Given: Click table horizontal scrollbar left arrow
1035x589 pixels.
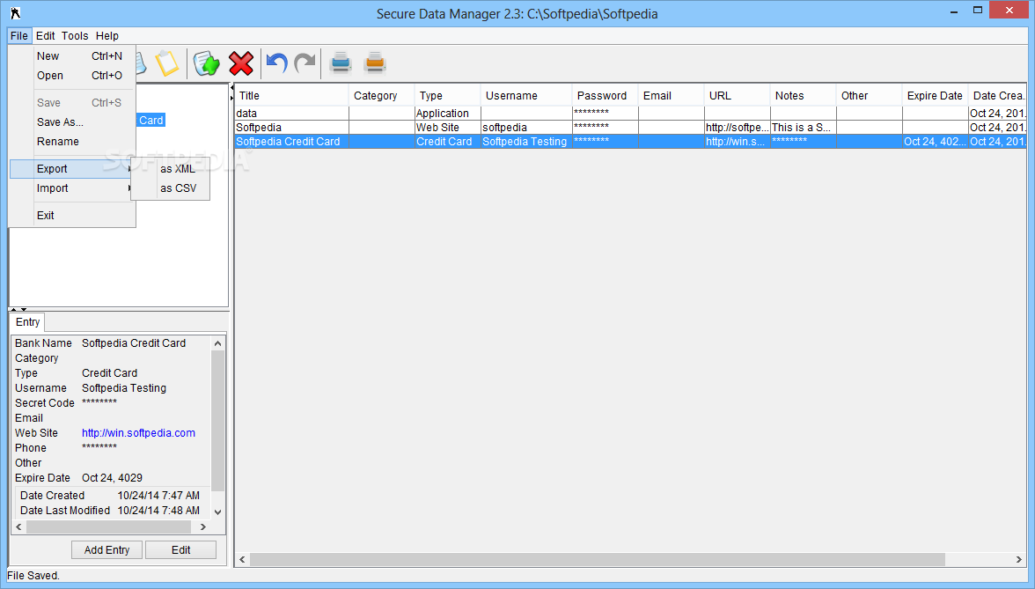Looking at the screenshot, I should pyautogui.click(x=242, y=559).
